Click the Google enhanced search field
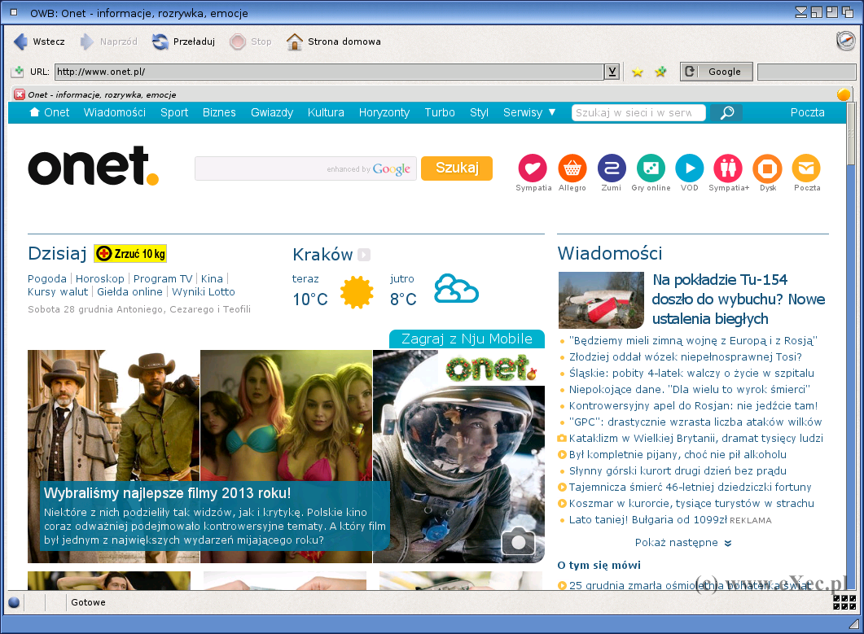Screen dimensions: 864x634 261,168
